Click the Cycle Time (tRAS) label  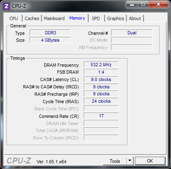click(x=61, y=101)
